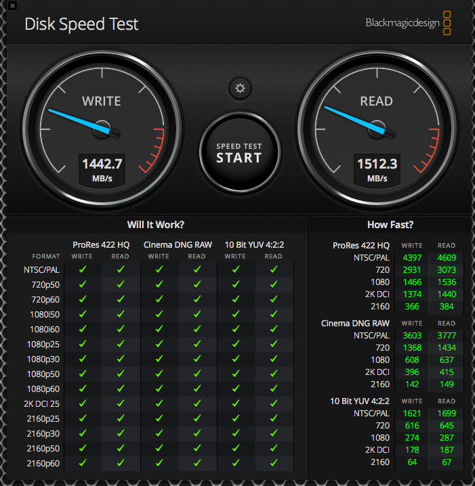475x486 pixels.
Task: Select the value 149 in How Fast
Action: click(x=447, y=384)
